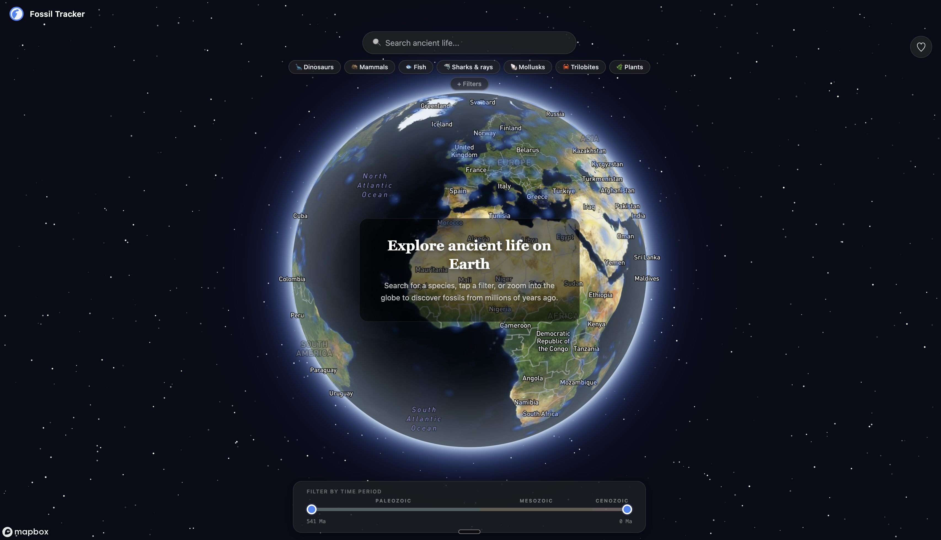Image resolution: width=941 pixels, height=540 pixels.
Task: Click the Sri Lanka label on globe
Action: [x=647, y=257]
